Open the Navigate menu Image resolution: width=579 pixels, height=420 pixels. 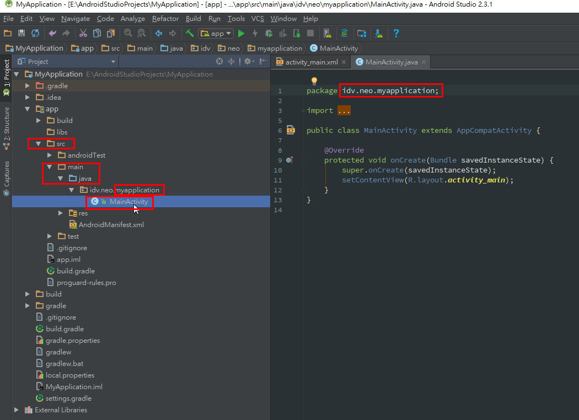pyautogui.click(x=76, y=18)
